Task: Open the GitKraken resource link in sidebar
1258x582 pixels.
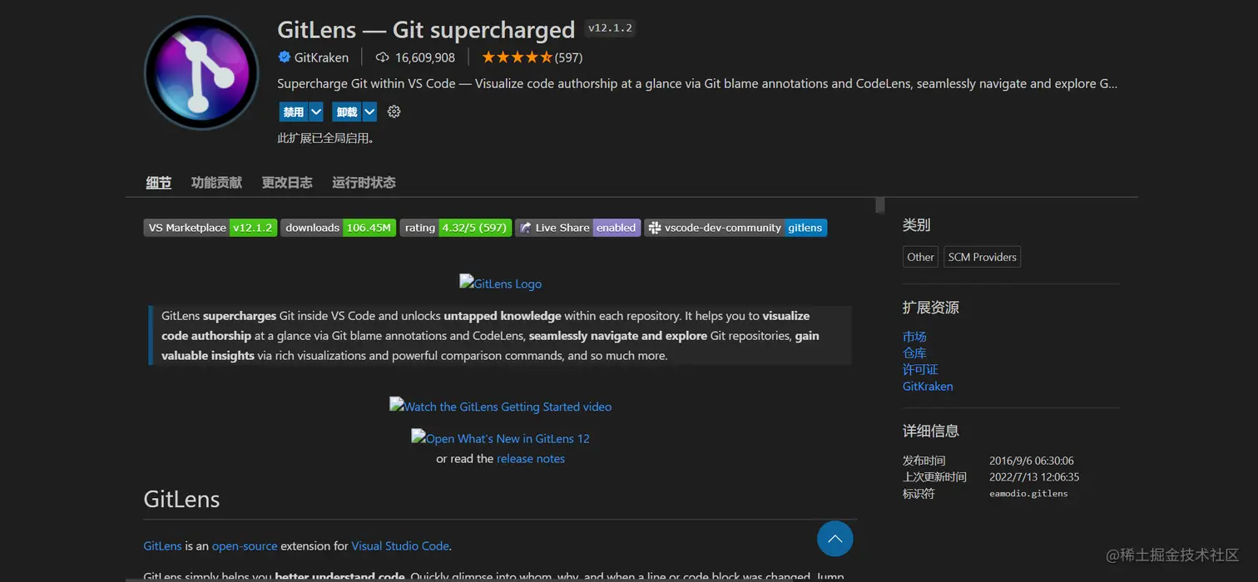Action: tap(928, 387)
